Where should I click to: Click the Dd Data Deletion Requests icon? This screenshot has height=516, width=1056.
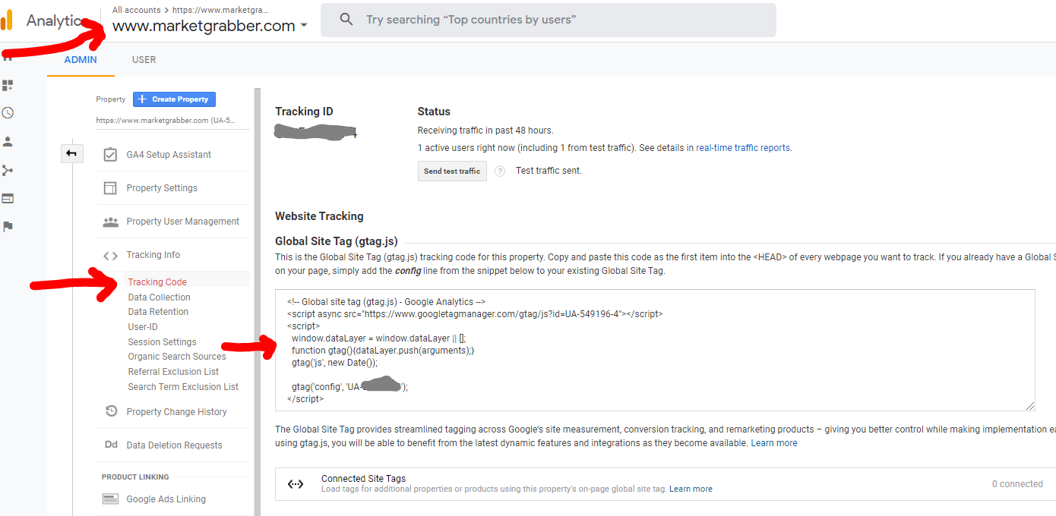click(x=111, y=445)
